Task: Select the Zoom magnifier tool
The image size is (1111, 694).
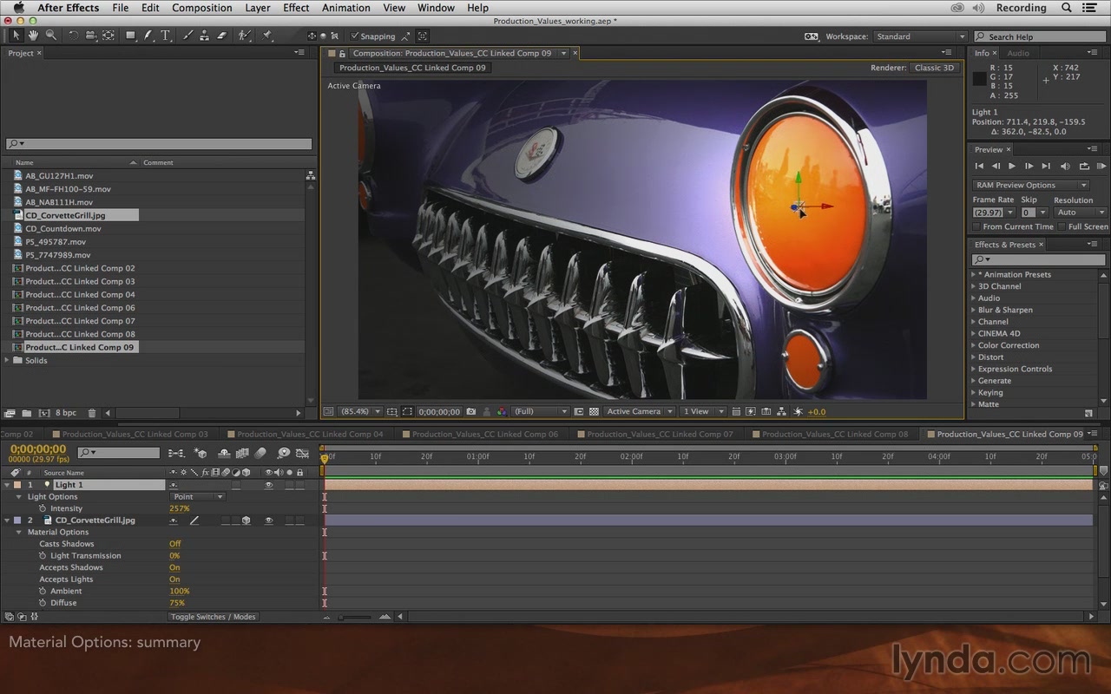Action: [x=51, y=36]
